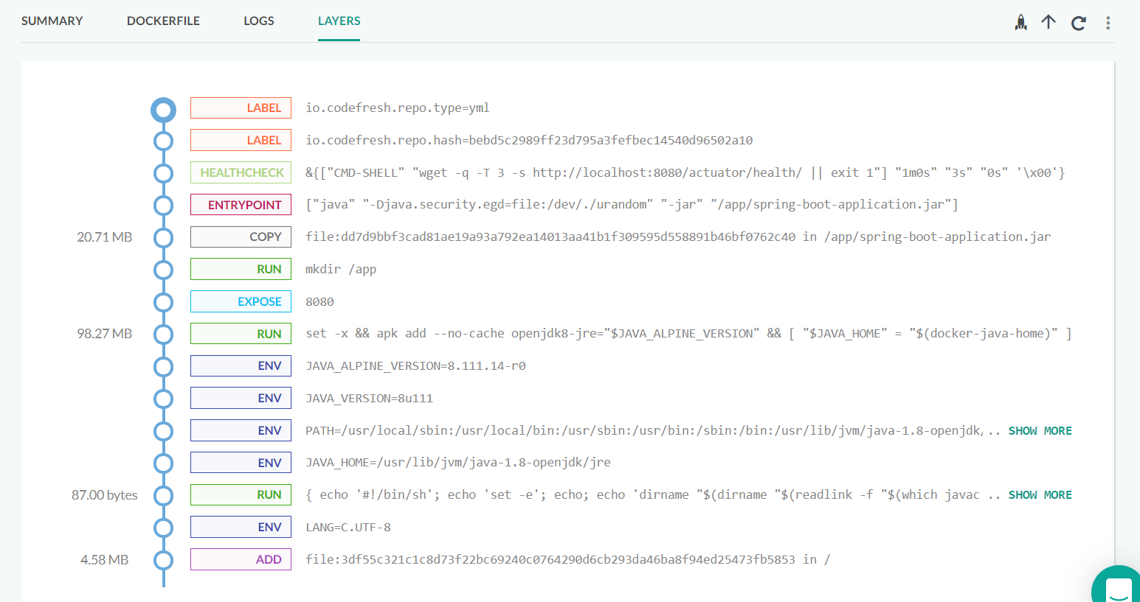The width and height of the screenshot is (1140, 602).
Task: Click the COPY instruction badge
Action: pos(241,237)
